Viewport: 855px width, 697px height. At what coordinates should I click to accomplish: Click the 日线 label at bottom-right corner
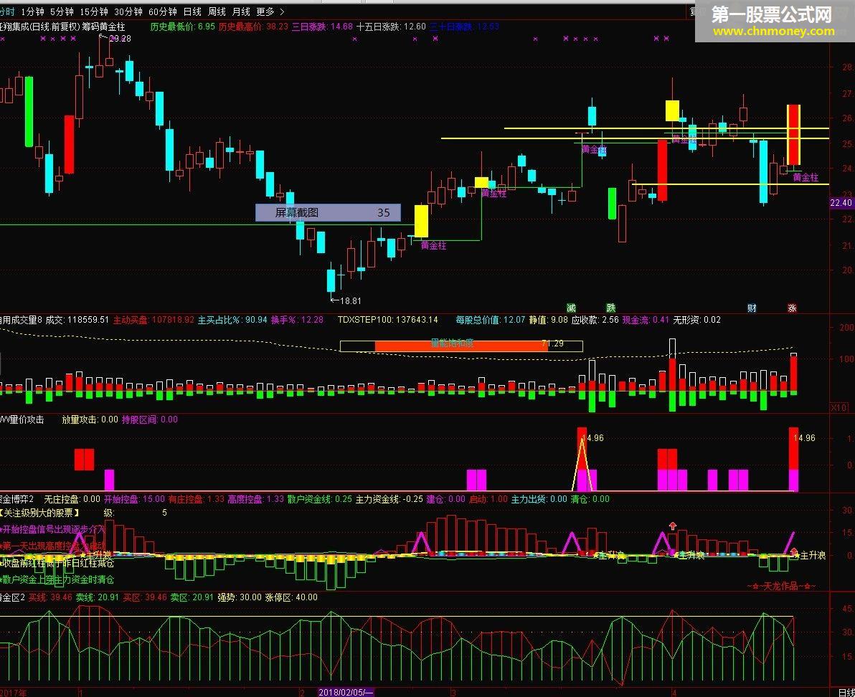pyautogui.click(x=846, y=692)
